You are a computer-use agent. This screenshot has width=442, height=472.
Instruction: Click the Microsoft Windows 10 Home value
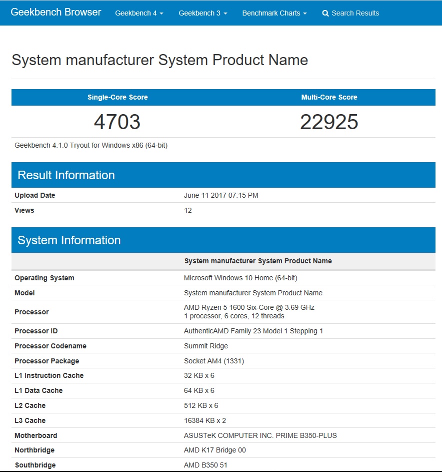240,278
